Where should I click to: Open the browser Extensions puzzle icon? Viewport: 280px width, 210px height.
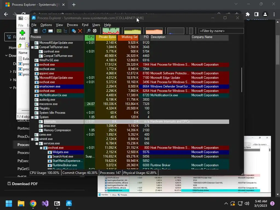click(248, 14)
